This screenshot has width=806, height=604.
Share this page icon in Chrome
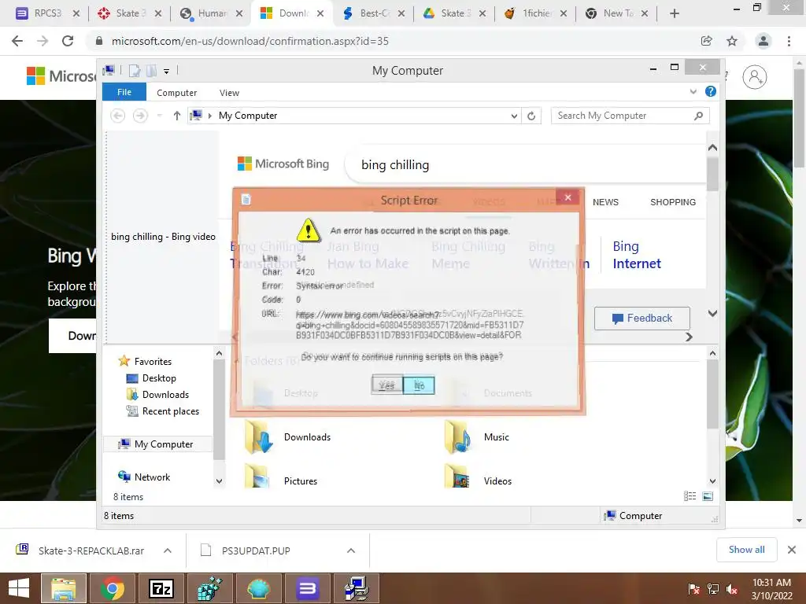pos(707,41)
